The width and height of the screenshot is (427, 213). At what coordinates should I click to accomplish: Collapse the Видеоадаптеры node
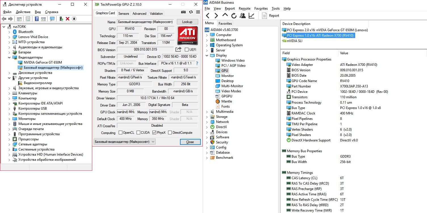tap(9, 57)
